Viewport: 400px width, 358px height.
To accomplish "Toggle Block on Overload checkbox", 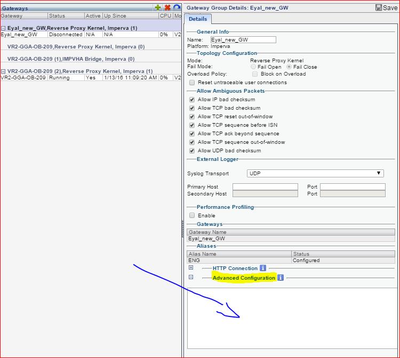I will tap(254, 74).
